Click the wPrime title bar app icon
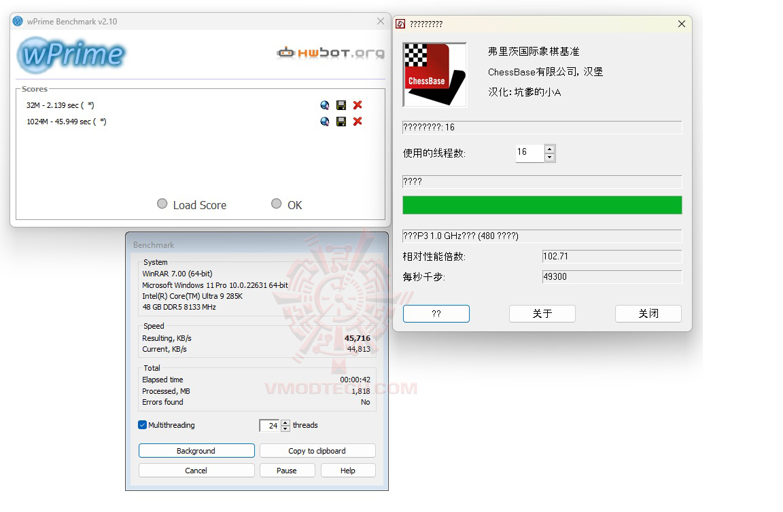 18,22
